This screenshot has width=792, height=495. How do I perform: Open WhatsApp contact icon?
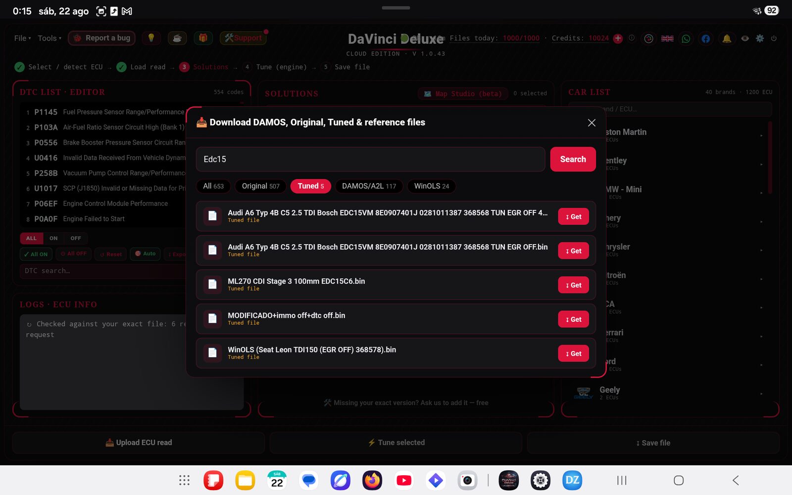click(x=686, y=39)
